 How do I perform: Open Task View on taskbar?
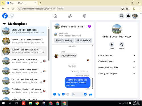(16, 103)
